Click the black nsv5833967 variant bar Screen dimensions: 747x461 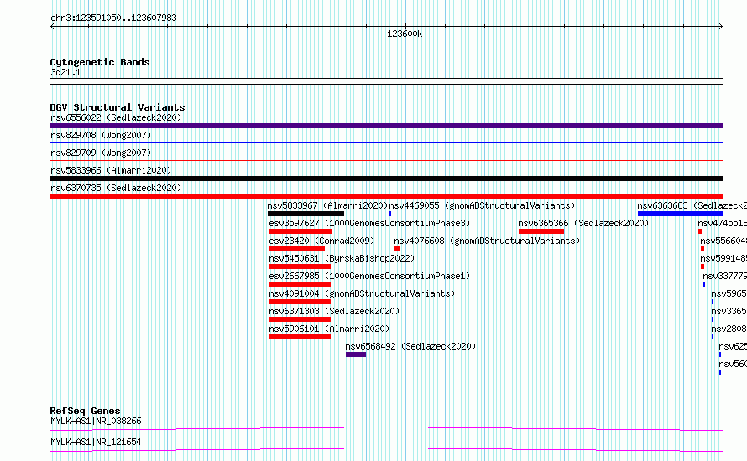click(306, 214)
